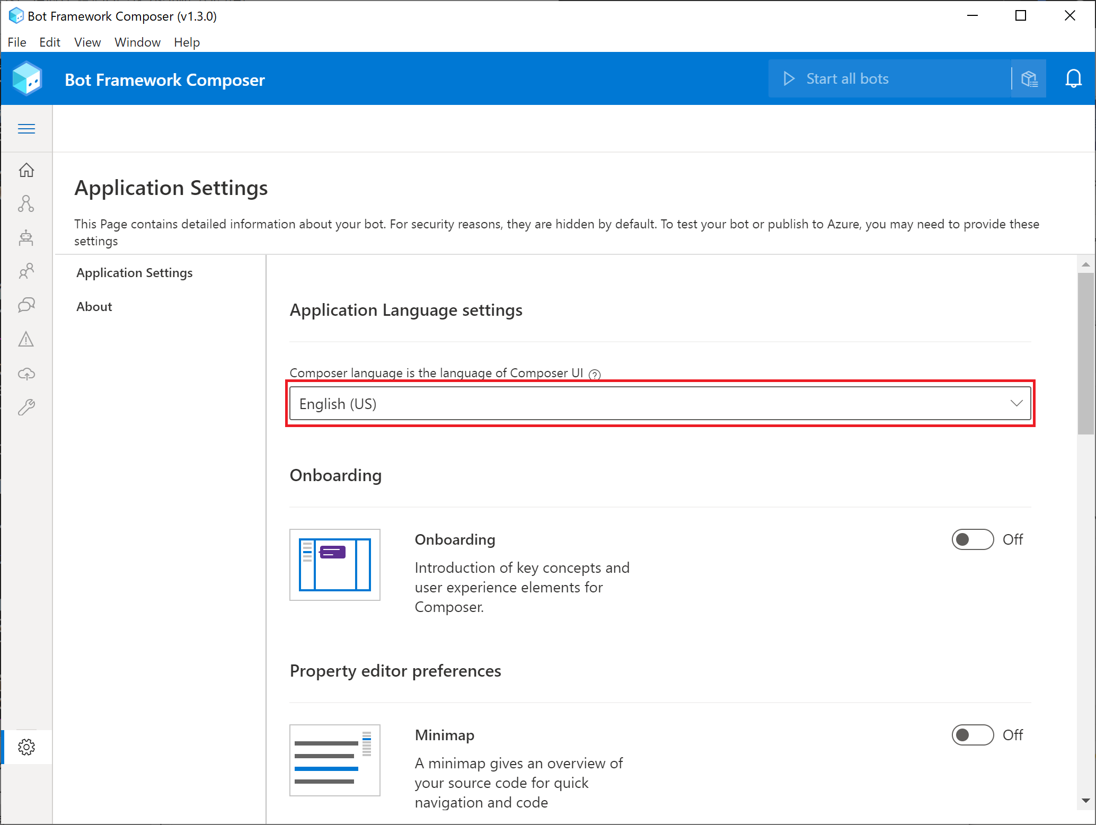This screenshot has height=825, width=1096.
Task: Open the wrench Project Settings icon
Action: [x=26, y=407]
